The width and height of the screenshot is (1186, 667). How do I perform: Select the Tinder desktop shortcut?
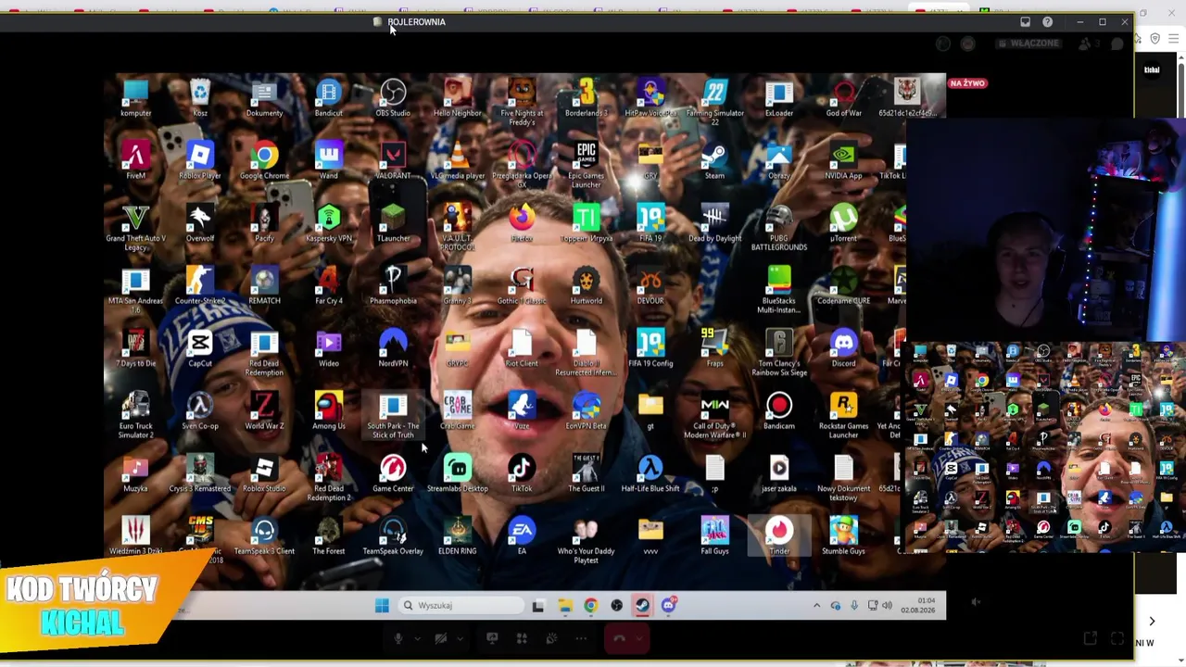[x=779, y=536]
